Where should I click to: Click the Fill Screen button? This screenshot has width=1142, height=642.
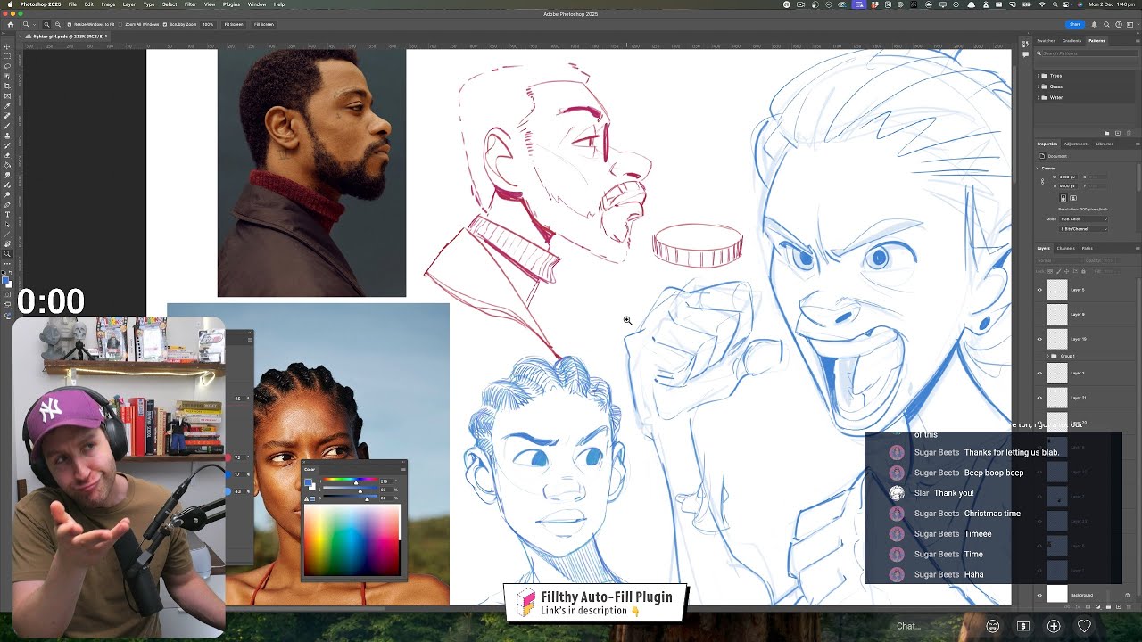(x=264, y=24)
